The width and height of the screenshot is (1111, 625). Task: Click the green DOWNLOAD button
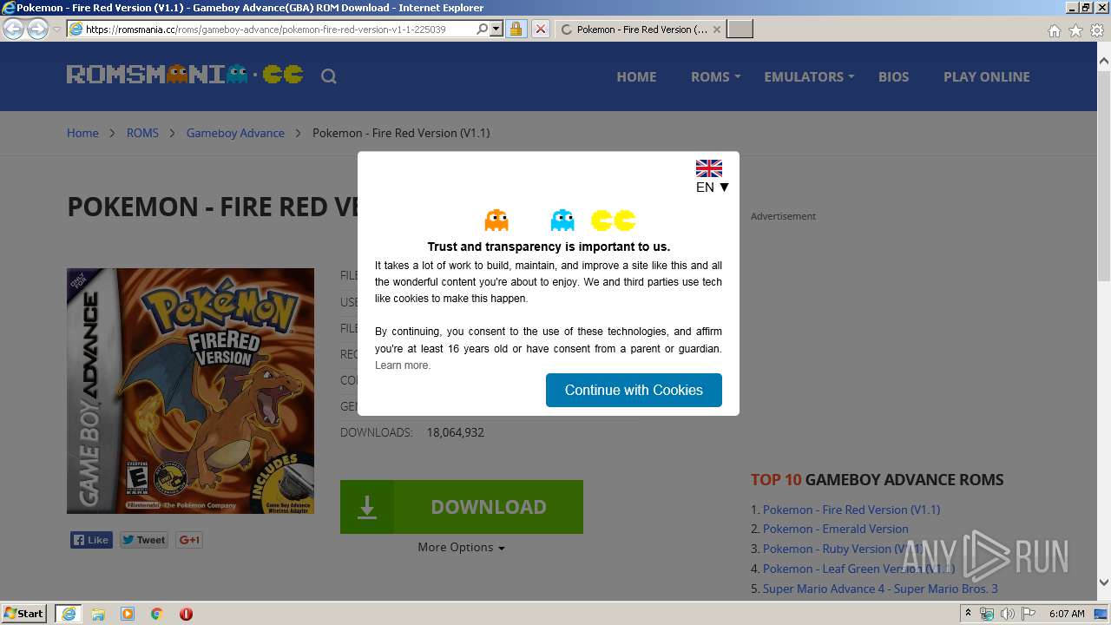pos(462,507)
